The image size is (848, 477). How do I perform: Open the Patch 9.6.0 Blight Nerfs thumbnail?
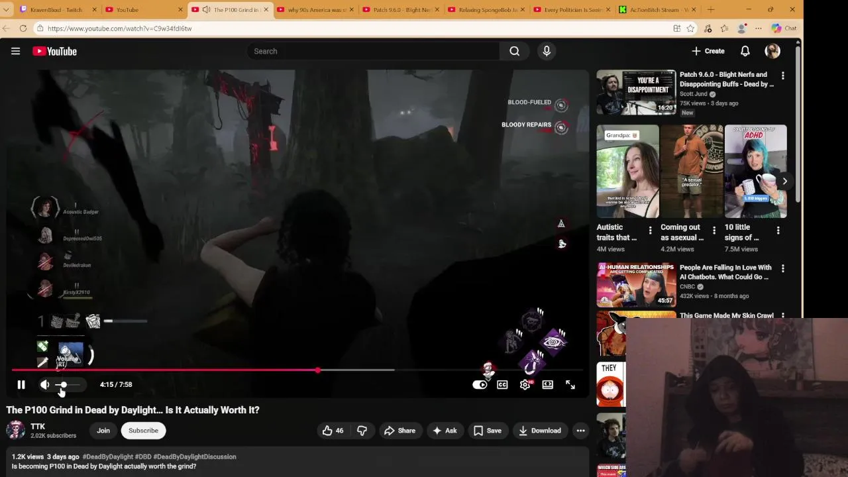click(636, 92)
